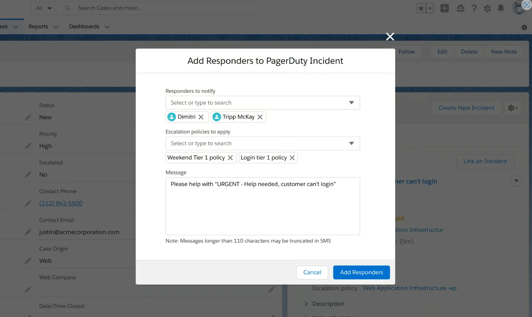
Task: Close the Add Responders modal with the X
Action: [390, 36]
